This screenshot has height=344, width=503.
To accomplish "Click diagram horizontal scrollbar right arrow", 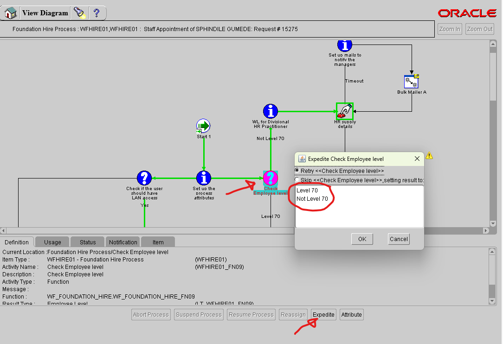I will [x=486, y=230].
